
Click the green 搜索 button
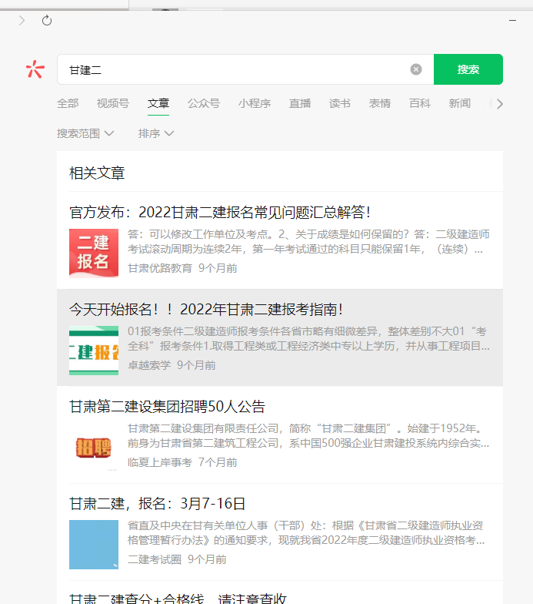pyautogui.click(x=468, y=69)
